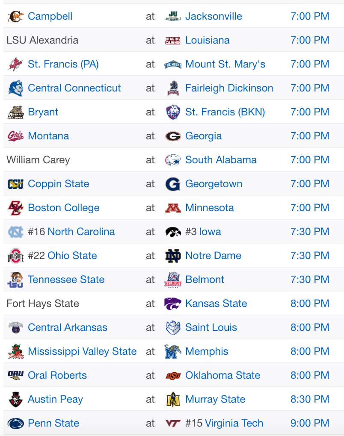Click the Ohio State logo
The image size is (344, 436).
tap(15, 256)
